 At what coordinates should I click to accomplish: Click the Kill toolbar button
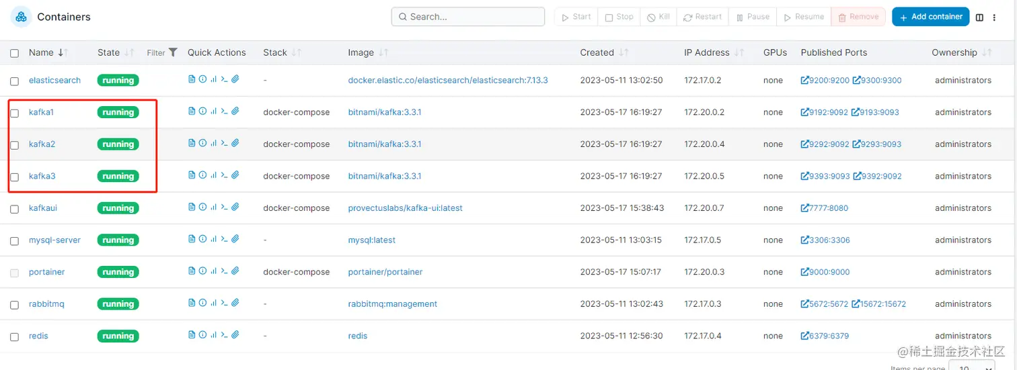coord(658,17)
